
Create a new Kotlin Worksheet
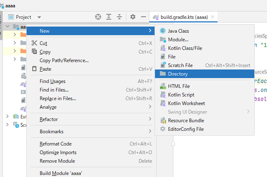point(205,103)
